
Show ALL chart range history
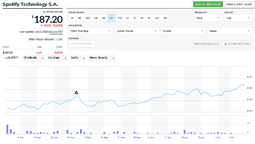[165, 18]
